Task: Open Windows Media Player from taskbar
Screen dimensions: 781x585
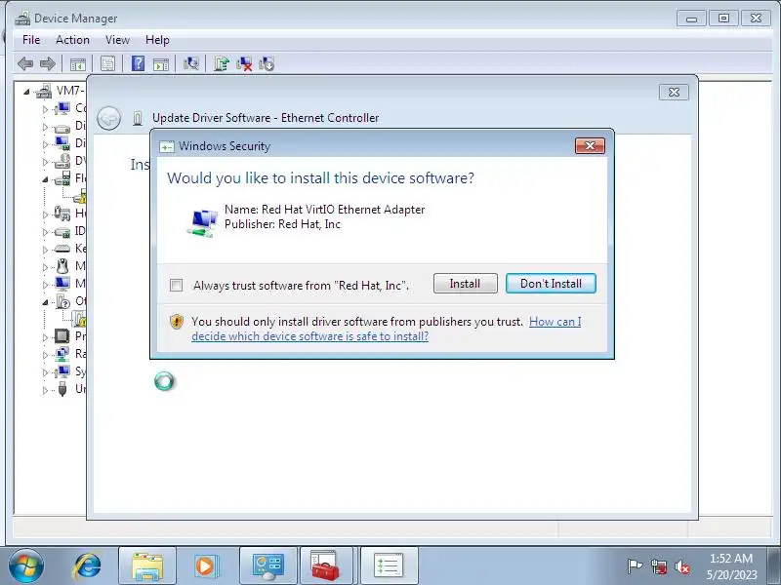Action: 206,565
